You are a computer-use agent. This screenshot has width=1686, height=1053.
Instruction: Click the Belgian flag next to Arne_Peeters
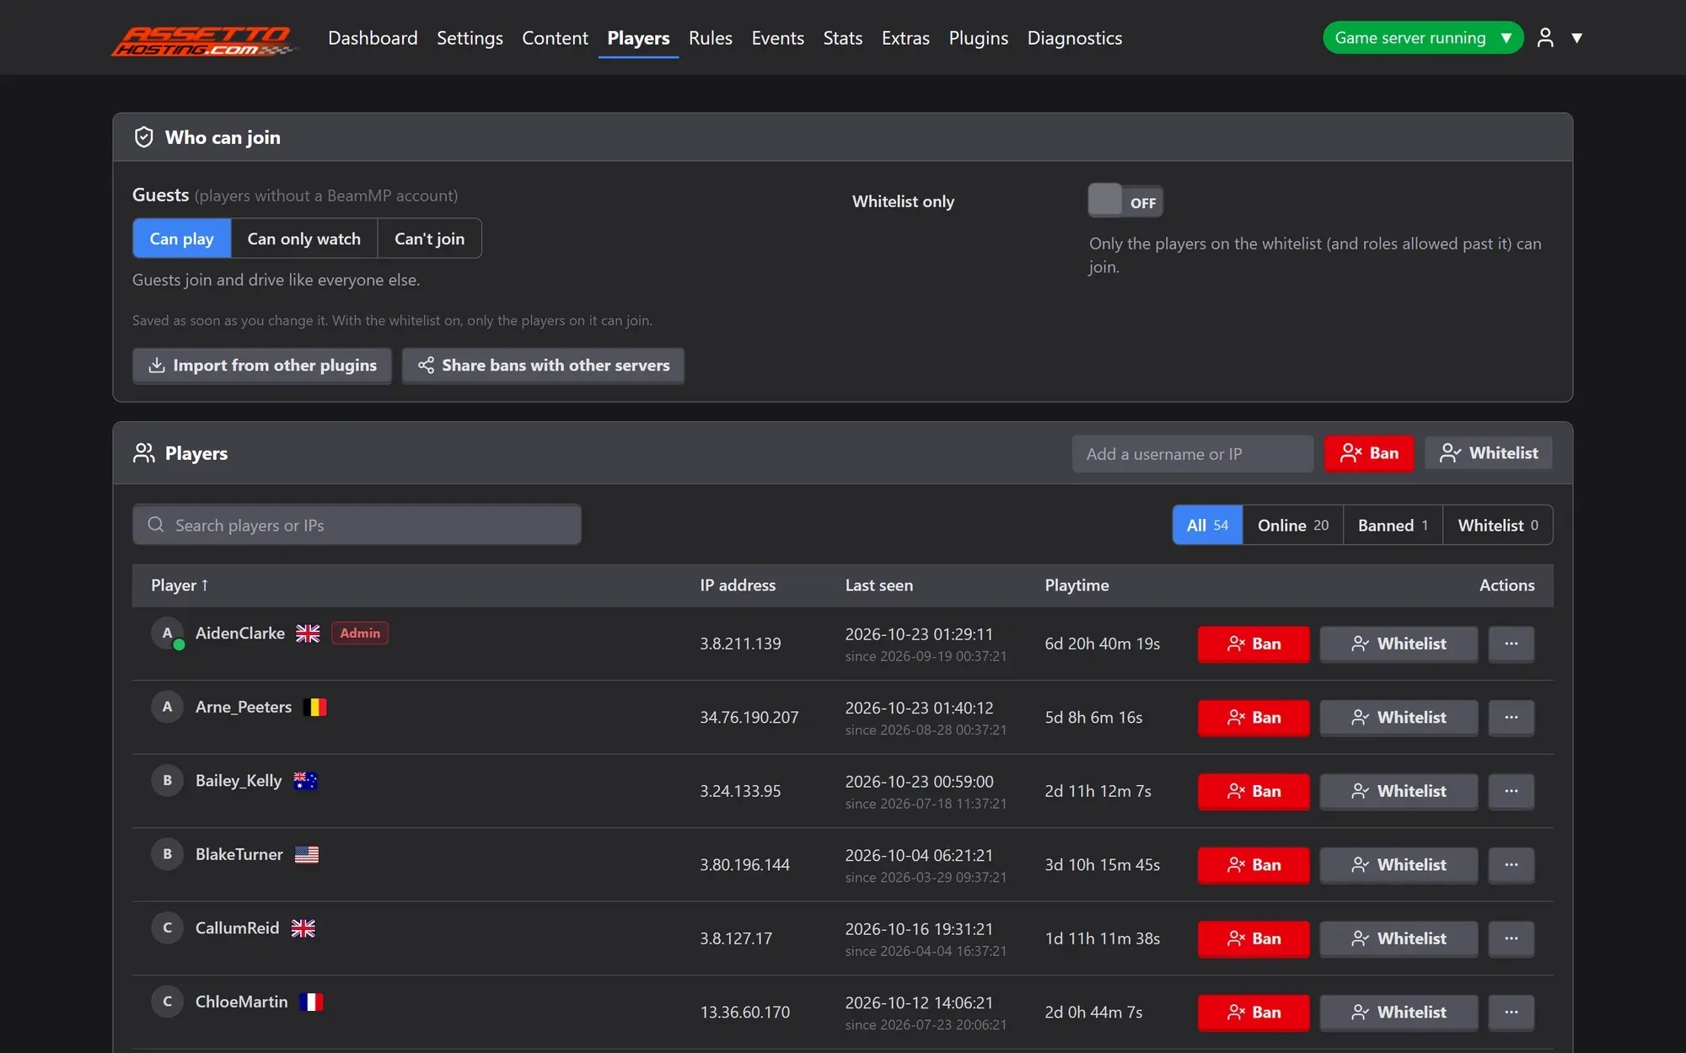click(x=315, y=707)
